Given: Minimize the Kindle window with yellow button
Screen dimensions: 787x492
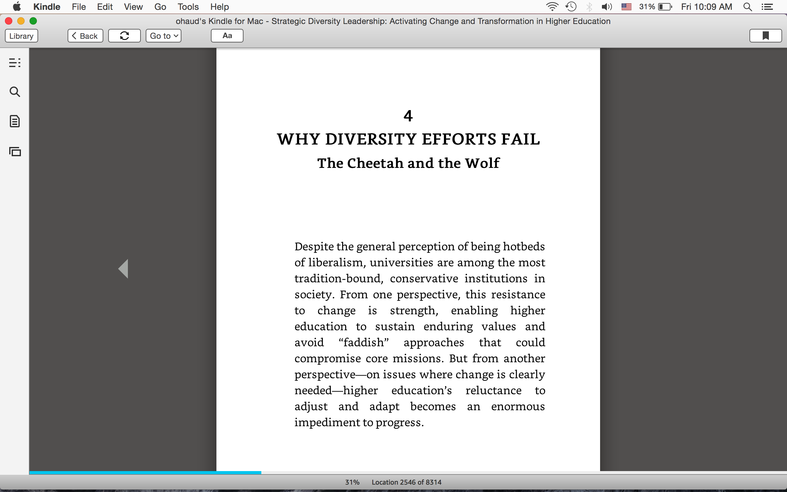Looking at the screenshot, I should click(21, 21).
